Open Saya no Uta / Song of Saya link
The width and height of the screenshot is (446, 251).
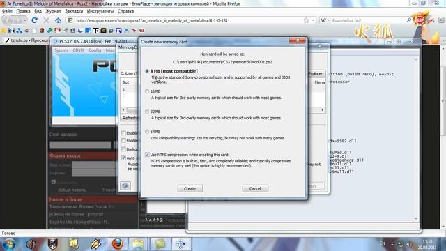(79, 222)
